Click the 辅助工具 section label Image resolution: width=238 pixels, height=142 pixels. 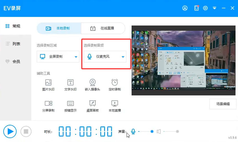point(43,73)
